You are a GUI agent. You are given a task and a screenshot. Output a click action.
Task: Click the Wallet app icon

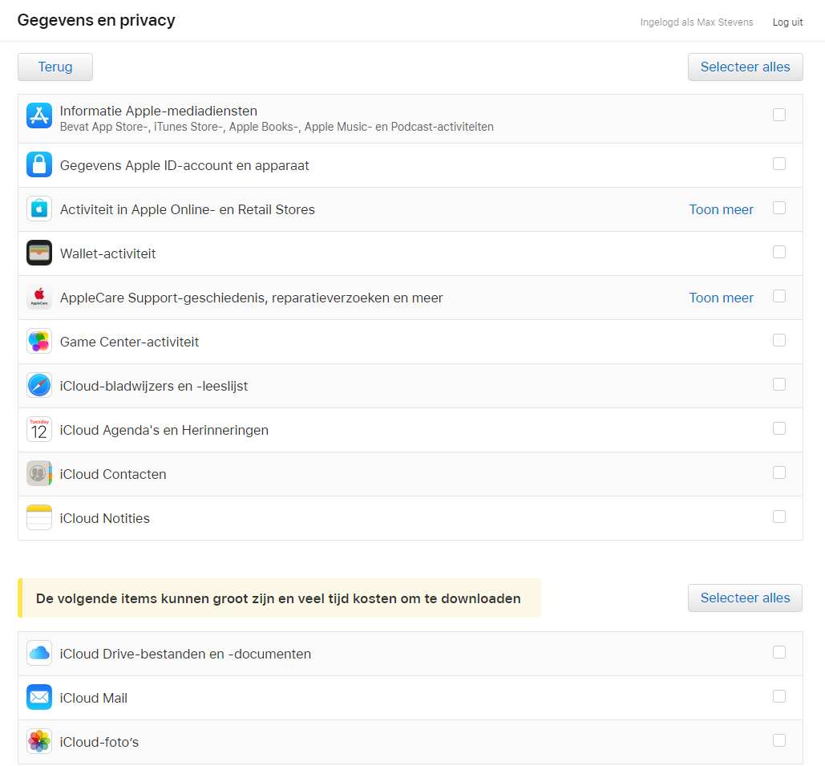click(39, 253)
